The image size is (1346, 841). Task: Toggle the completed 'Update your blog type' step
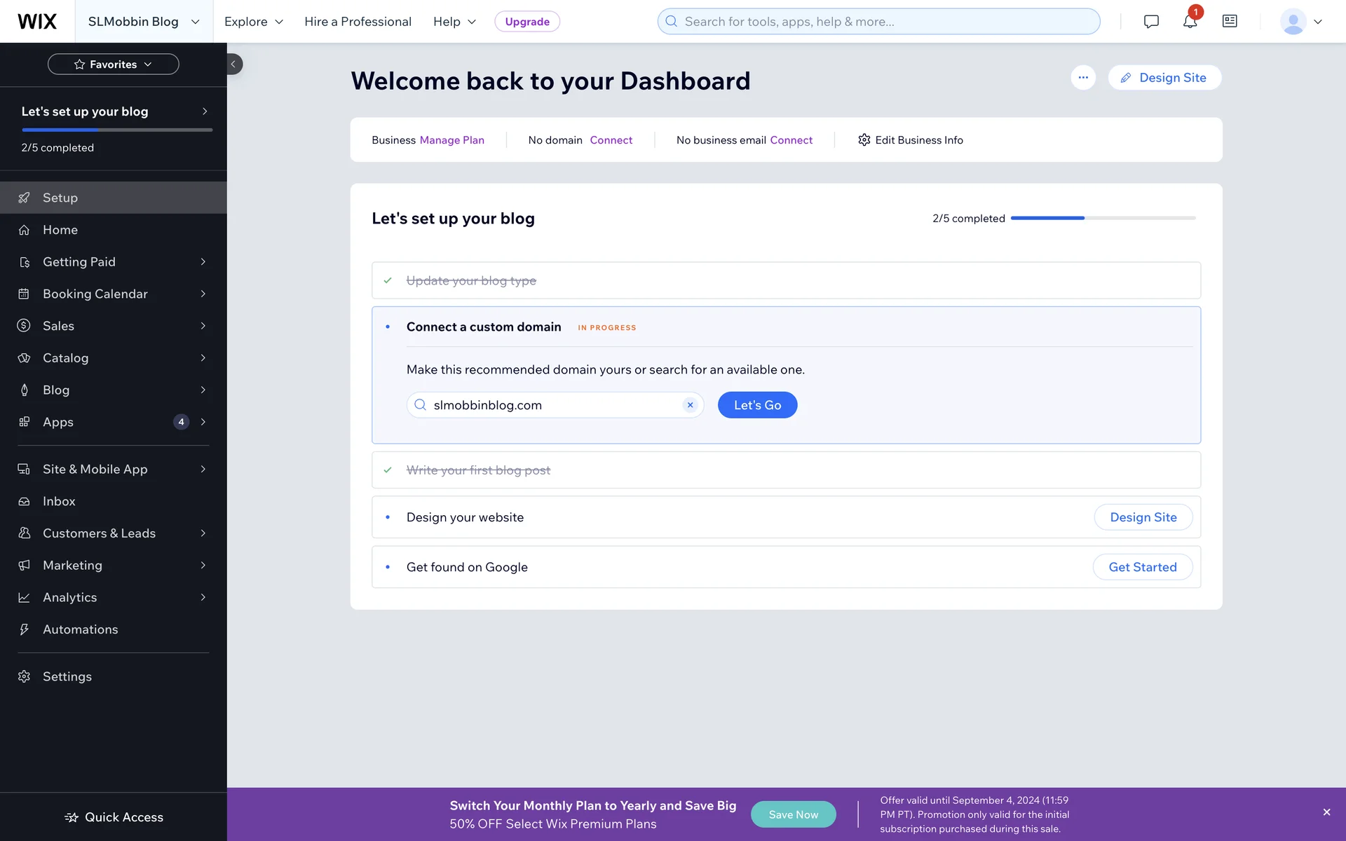click(x=471, y=280)
